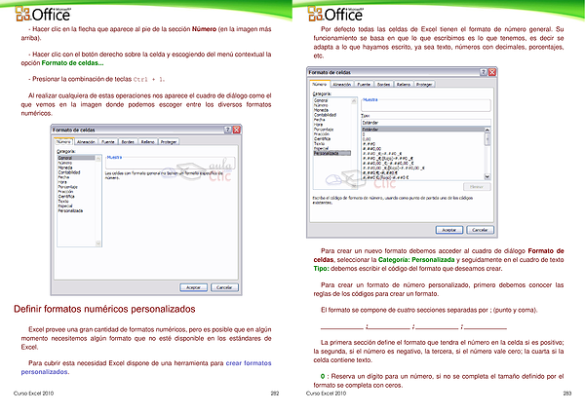Click the Categoría list scroll down arrow, page 282 dialog
This screenshot has width=585, height=413.
coord(98,244)
